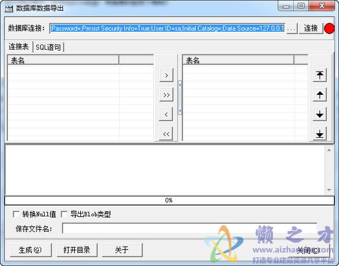
Task: Focus the 保存文件名 input field
Action: (x=189, y=228)
